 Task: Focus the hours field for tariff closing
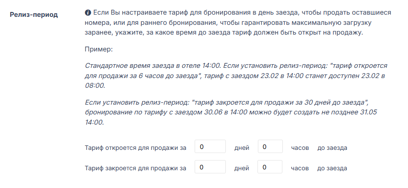270,168
